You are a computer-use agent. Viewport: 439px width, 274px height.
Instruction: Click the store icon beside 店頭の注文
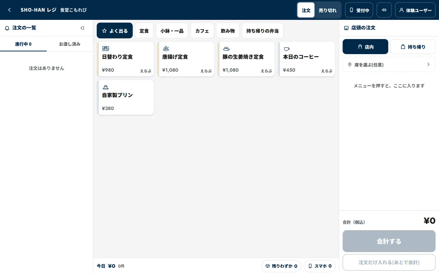coord(346,28)
